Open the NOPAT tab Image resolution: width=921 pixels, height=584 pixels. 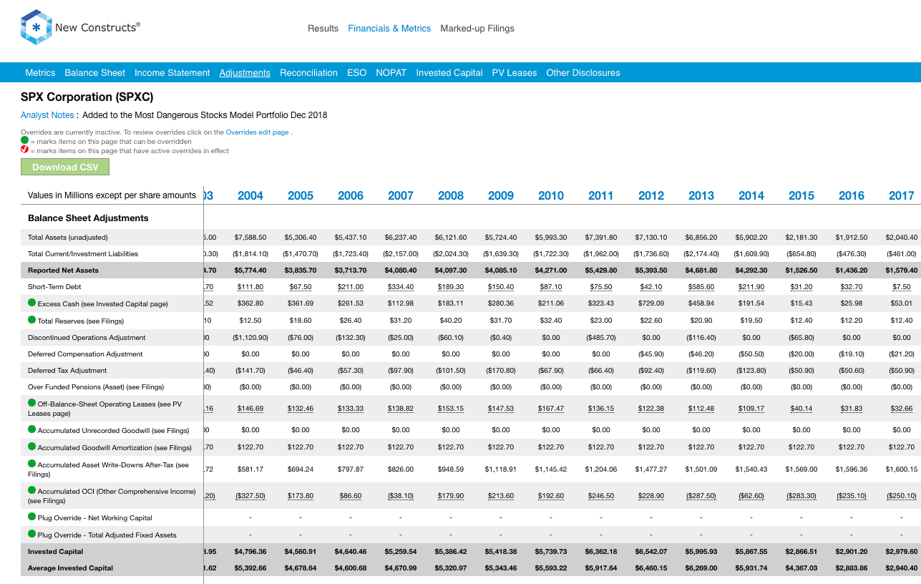tap(391, 73)
